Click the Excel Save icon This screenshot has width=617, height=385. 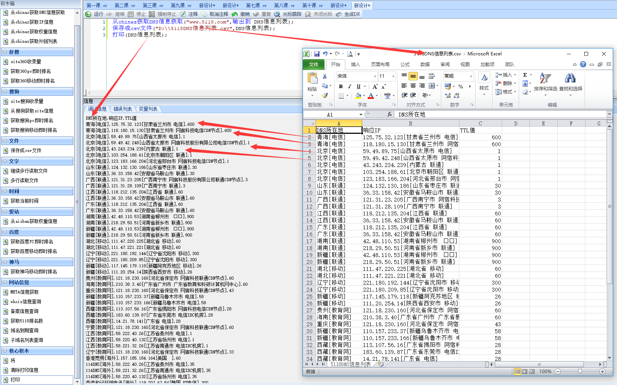click(316, 54)
